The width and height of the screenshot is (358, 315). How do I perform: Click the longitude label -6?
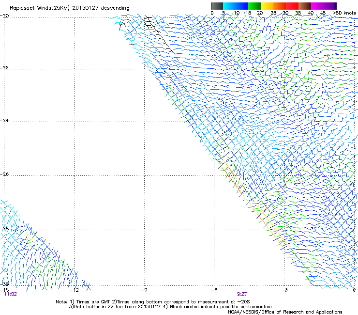click(214, 290)
